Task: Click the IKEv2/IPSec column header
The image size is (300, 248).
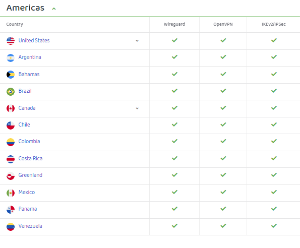Action: (x=274, y=24)
